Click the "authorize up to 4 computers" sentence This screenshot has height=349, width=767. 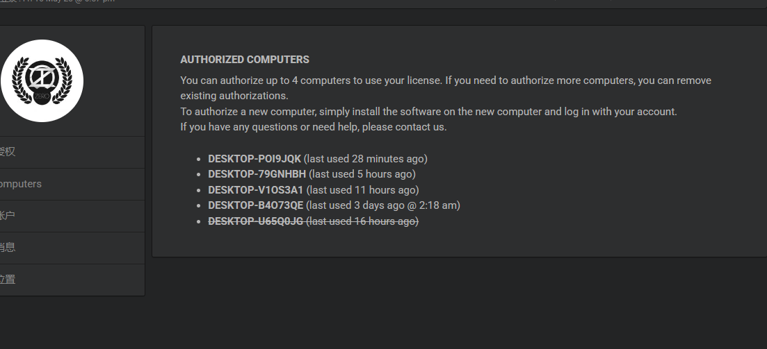311,80
